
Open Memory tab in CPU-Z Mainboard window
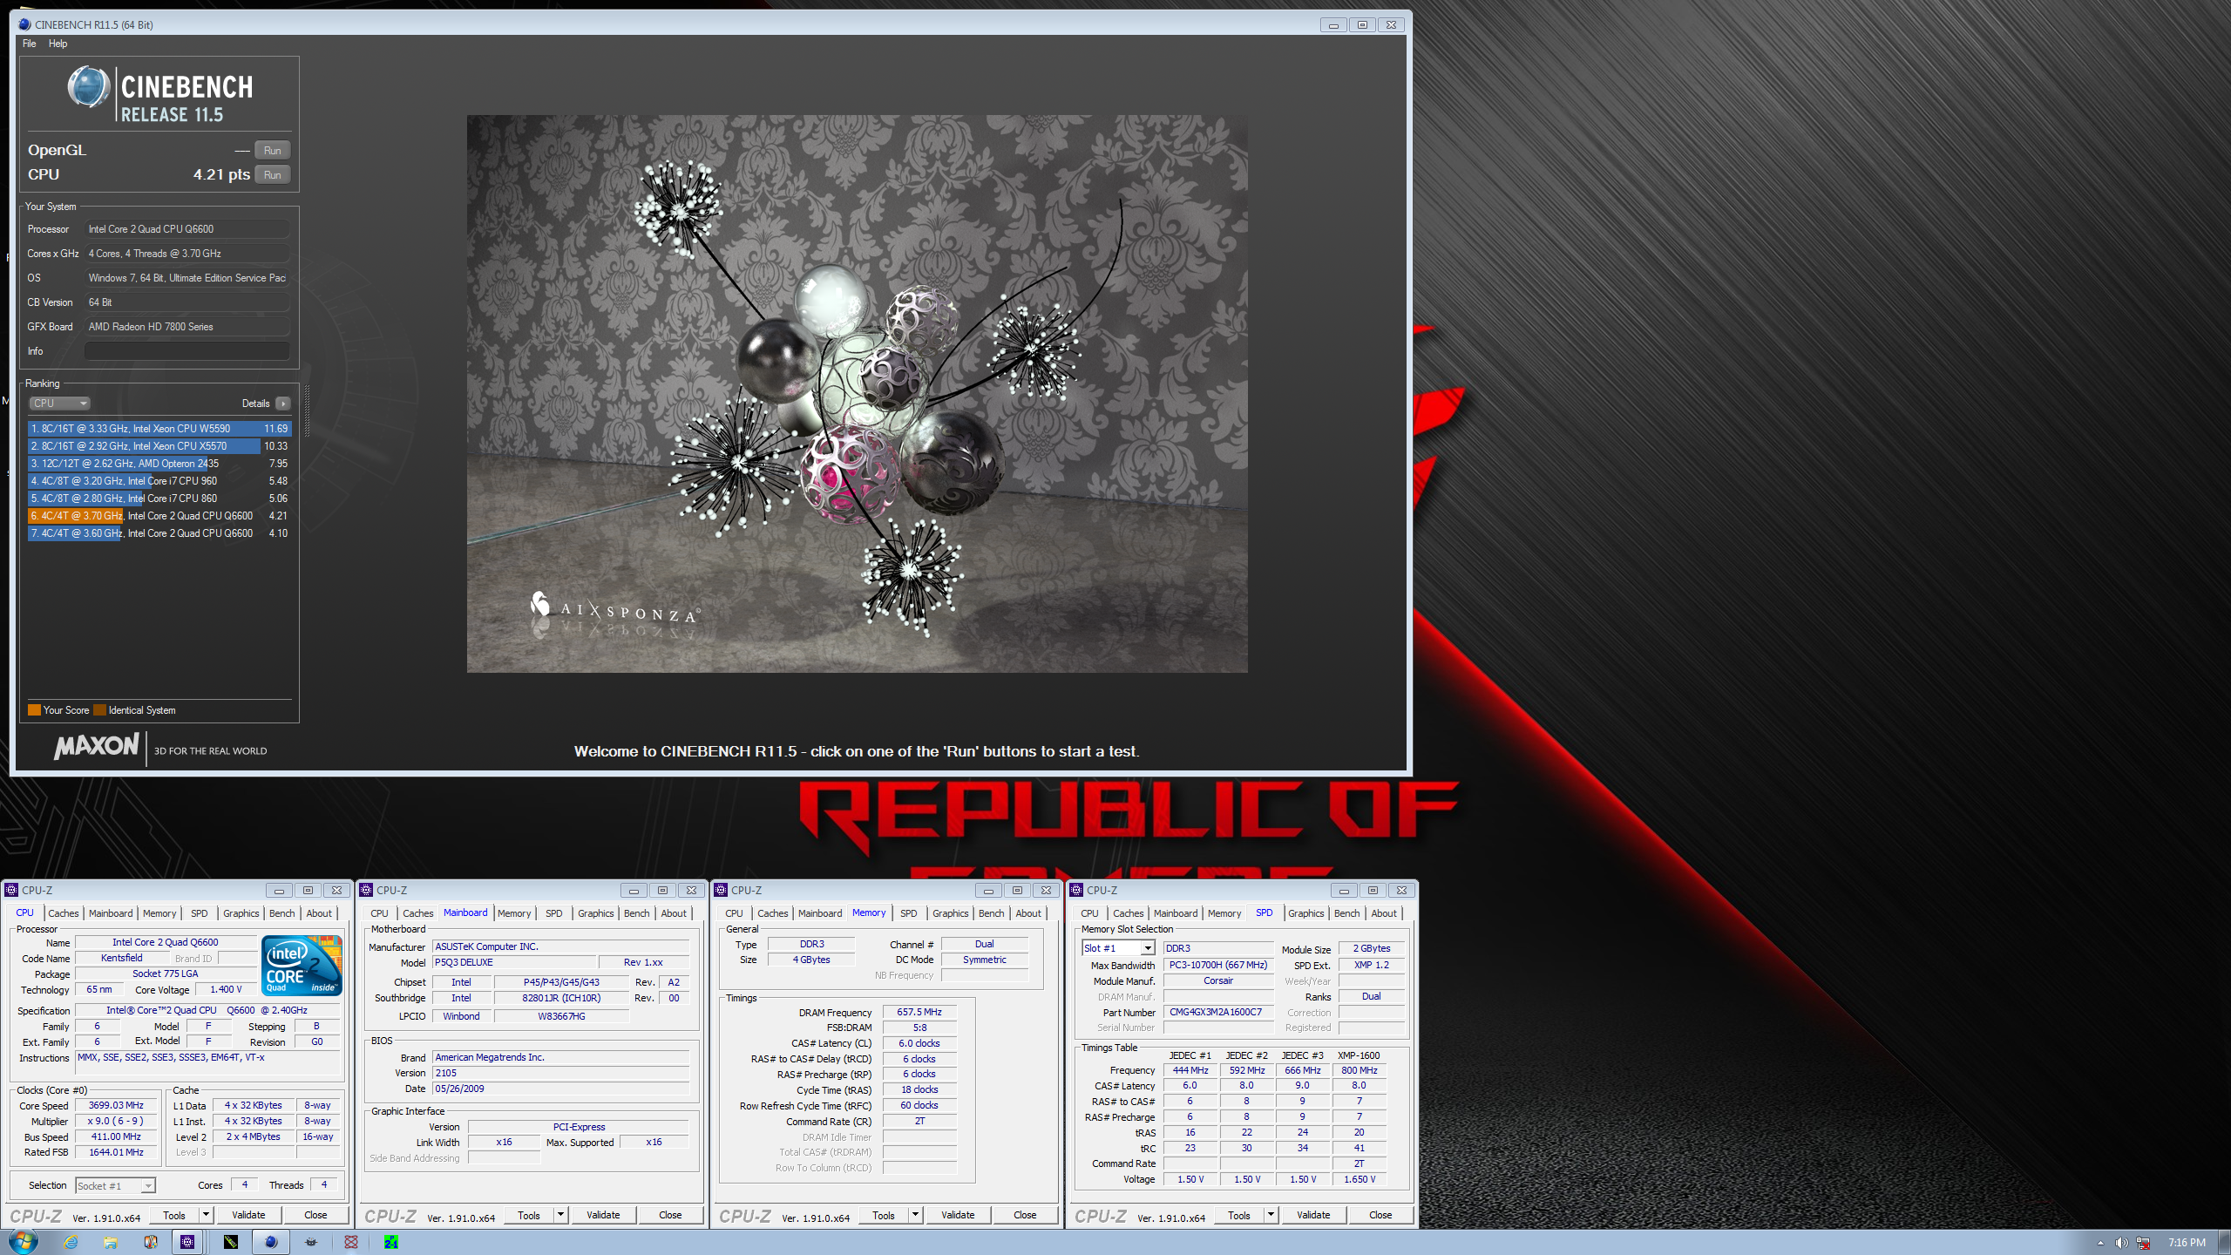pyautogui.click(x=514, y=913)
